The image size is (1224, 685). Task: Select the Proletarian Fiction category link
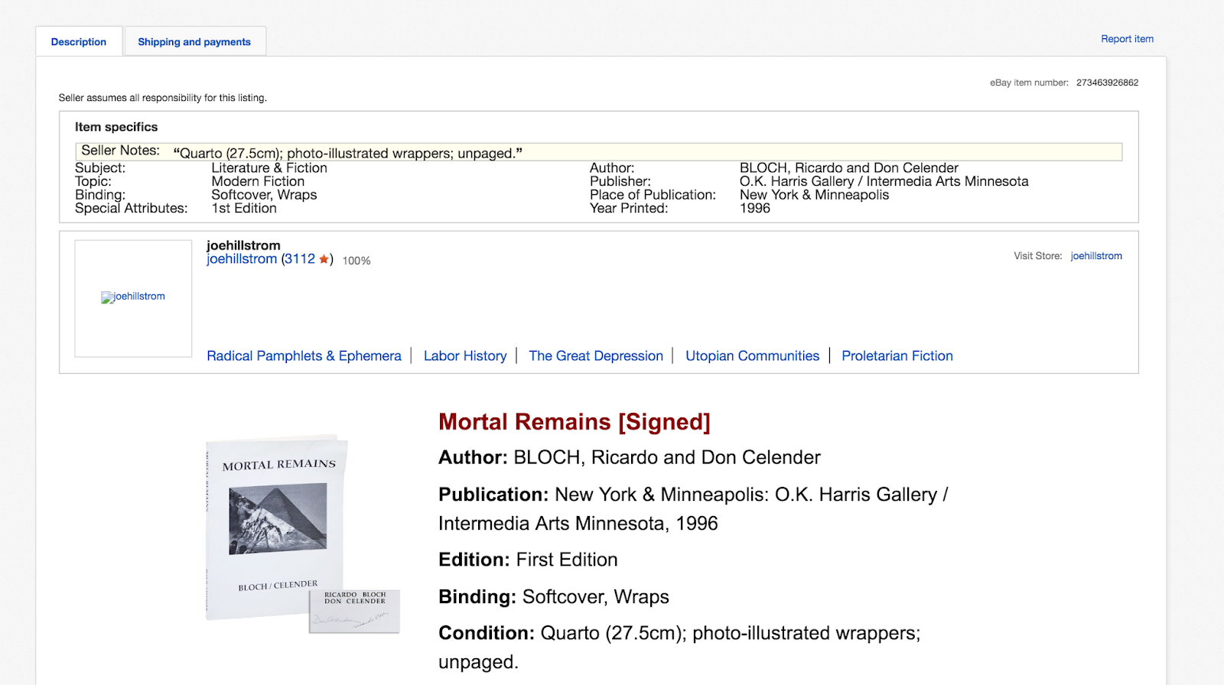point(897,356)
